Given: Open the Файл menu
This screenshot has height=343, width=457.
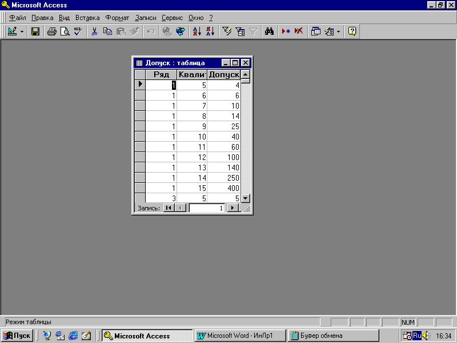Looking at the screenshot, I should 18,18.
